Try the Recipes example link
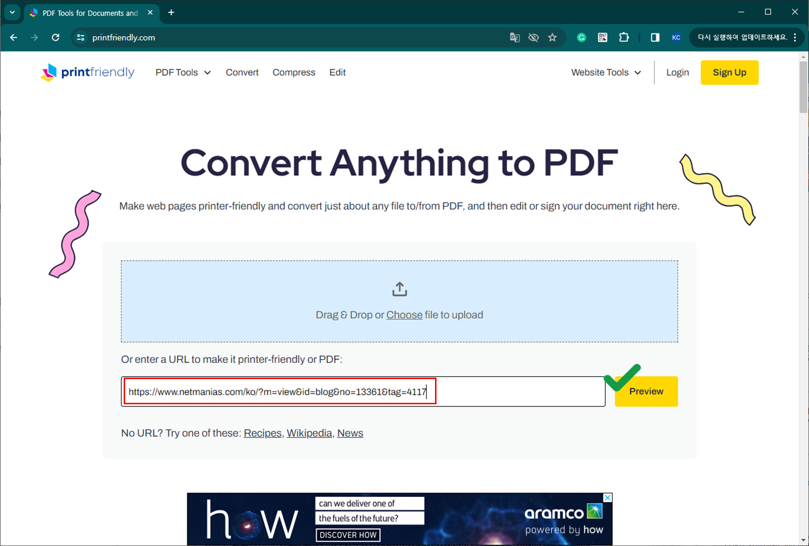Viewport: 809px width, 546px height. pos(262,433)
